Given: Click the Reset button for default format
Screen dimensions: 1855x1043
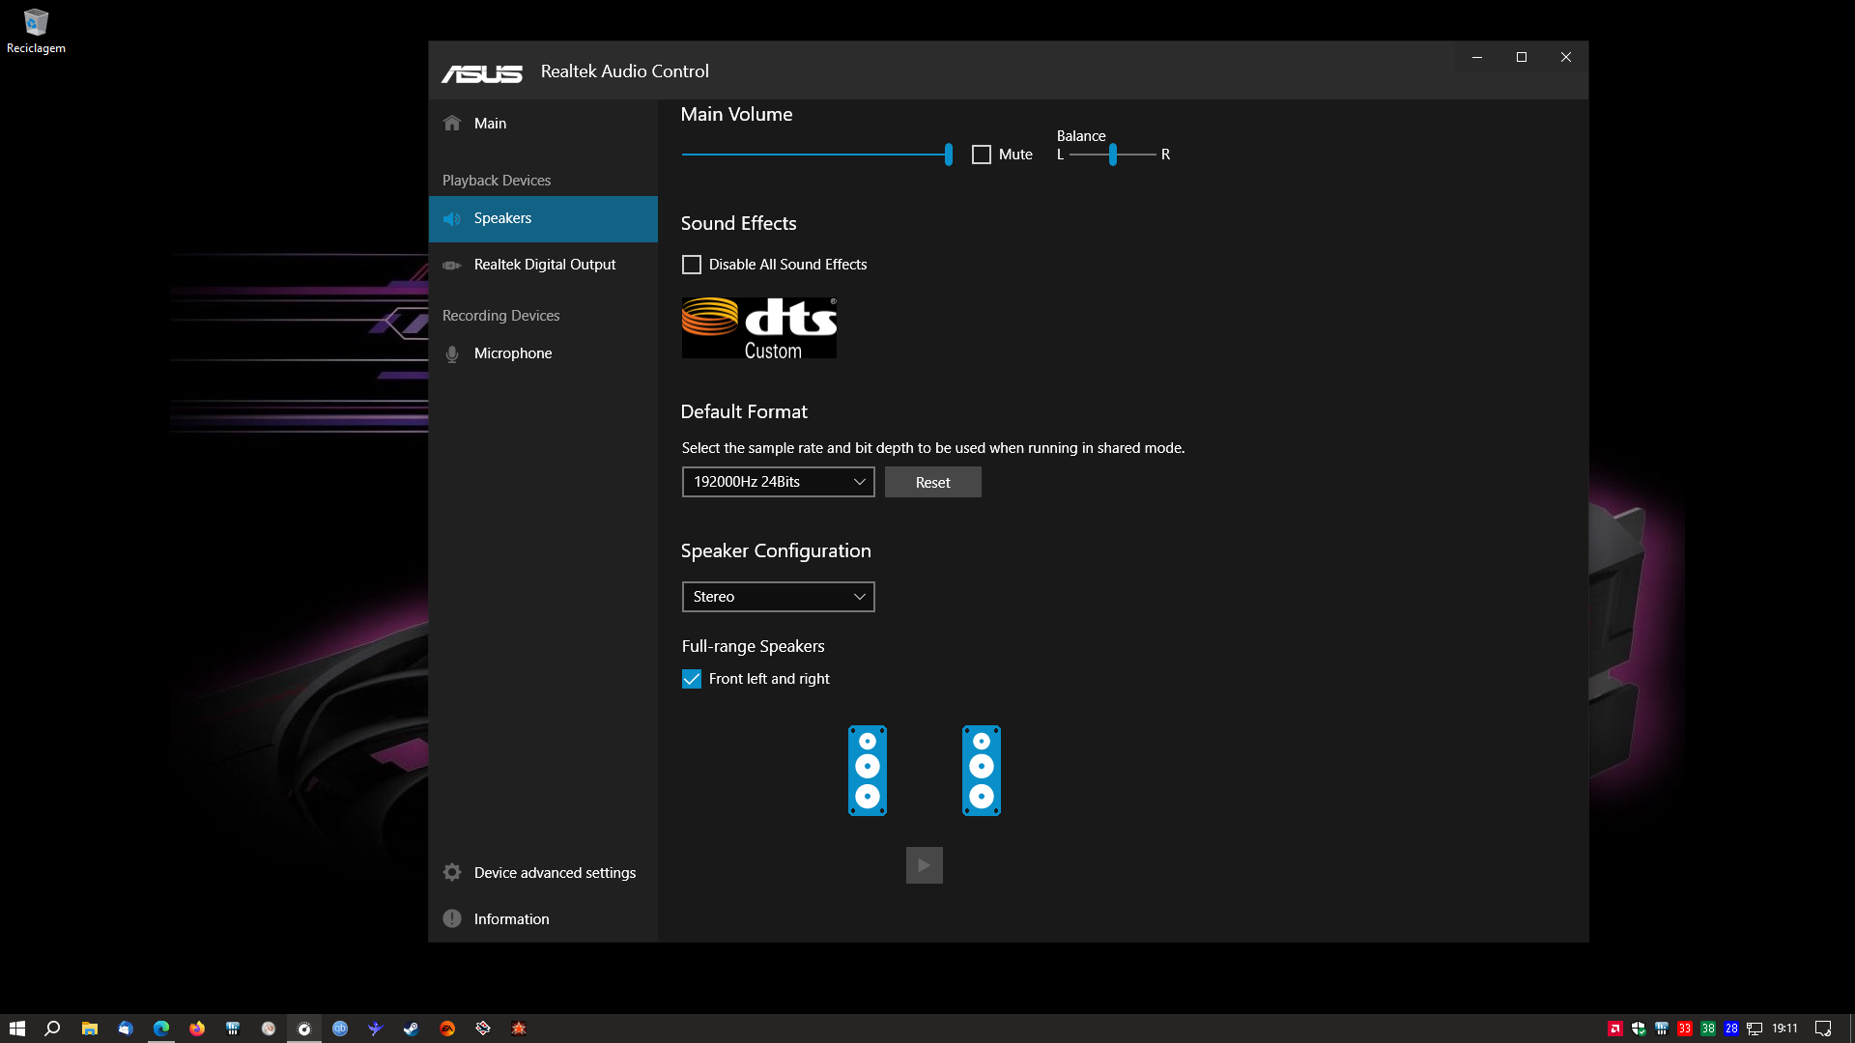Looking at the screenshot, I should 932,481.
